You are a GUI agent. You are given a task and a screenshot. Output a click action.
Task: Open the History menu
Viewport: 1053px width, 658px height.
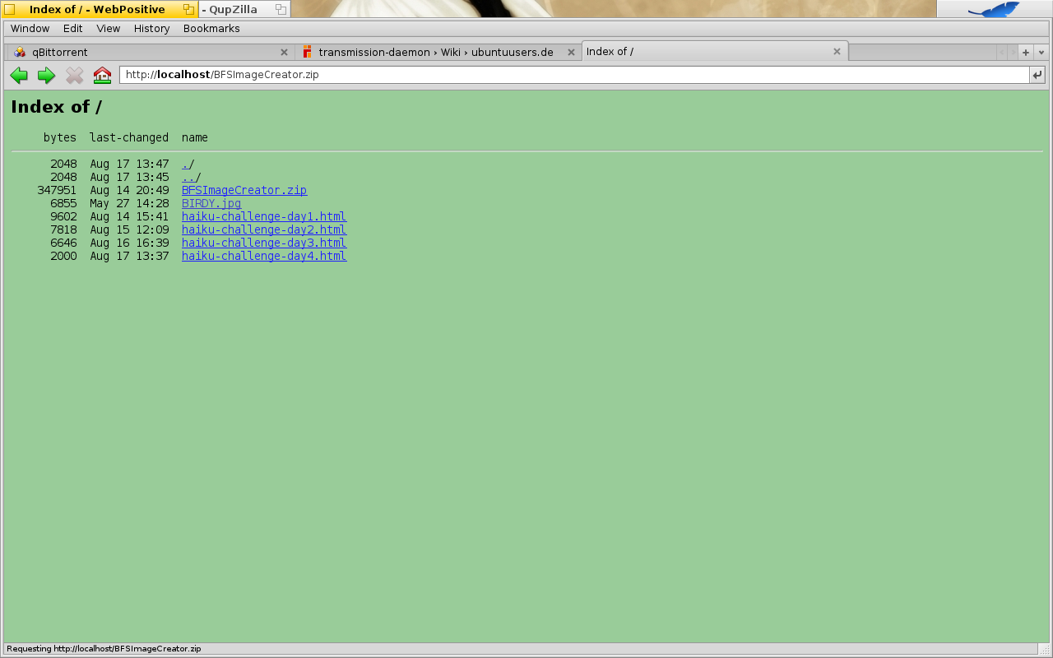coord(151,29)
